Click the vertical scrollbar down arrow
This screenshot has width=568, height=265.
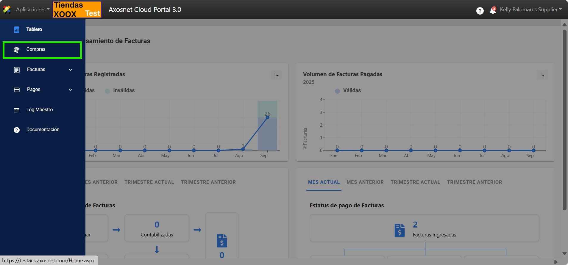coord(564,253)
